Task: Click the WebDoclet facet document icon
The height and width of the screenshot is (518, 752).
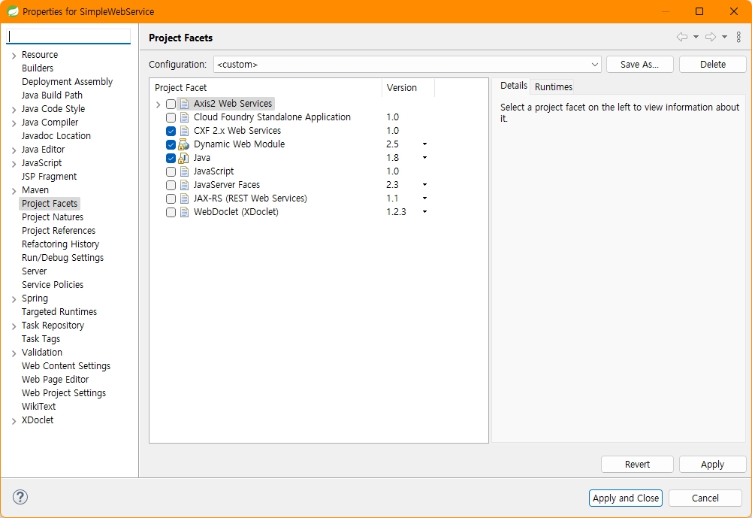Action: coord(184,212)
